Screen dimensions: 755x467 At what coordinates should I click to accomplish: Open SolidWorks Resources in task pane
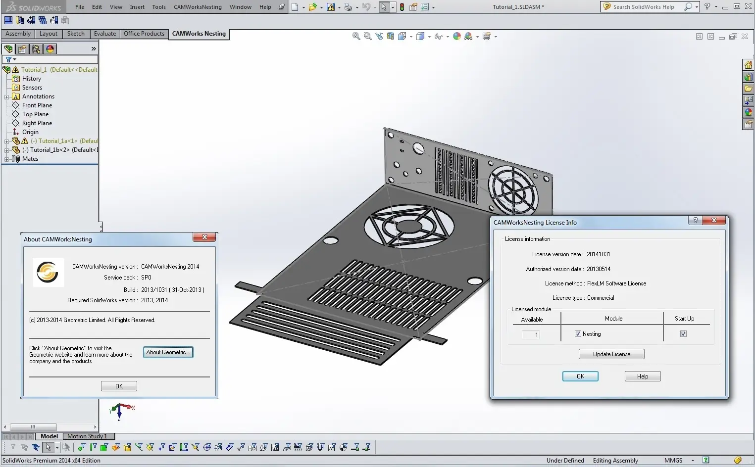tap(748, 65)
